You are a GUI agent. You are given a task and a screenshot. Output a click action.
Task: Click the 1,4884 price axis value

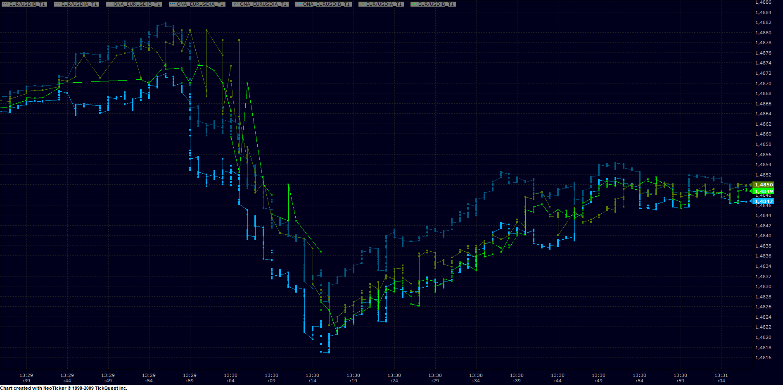pos(763,12)
